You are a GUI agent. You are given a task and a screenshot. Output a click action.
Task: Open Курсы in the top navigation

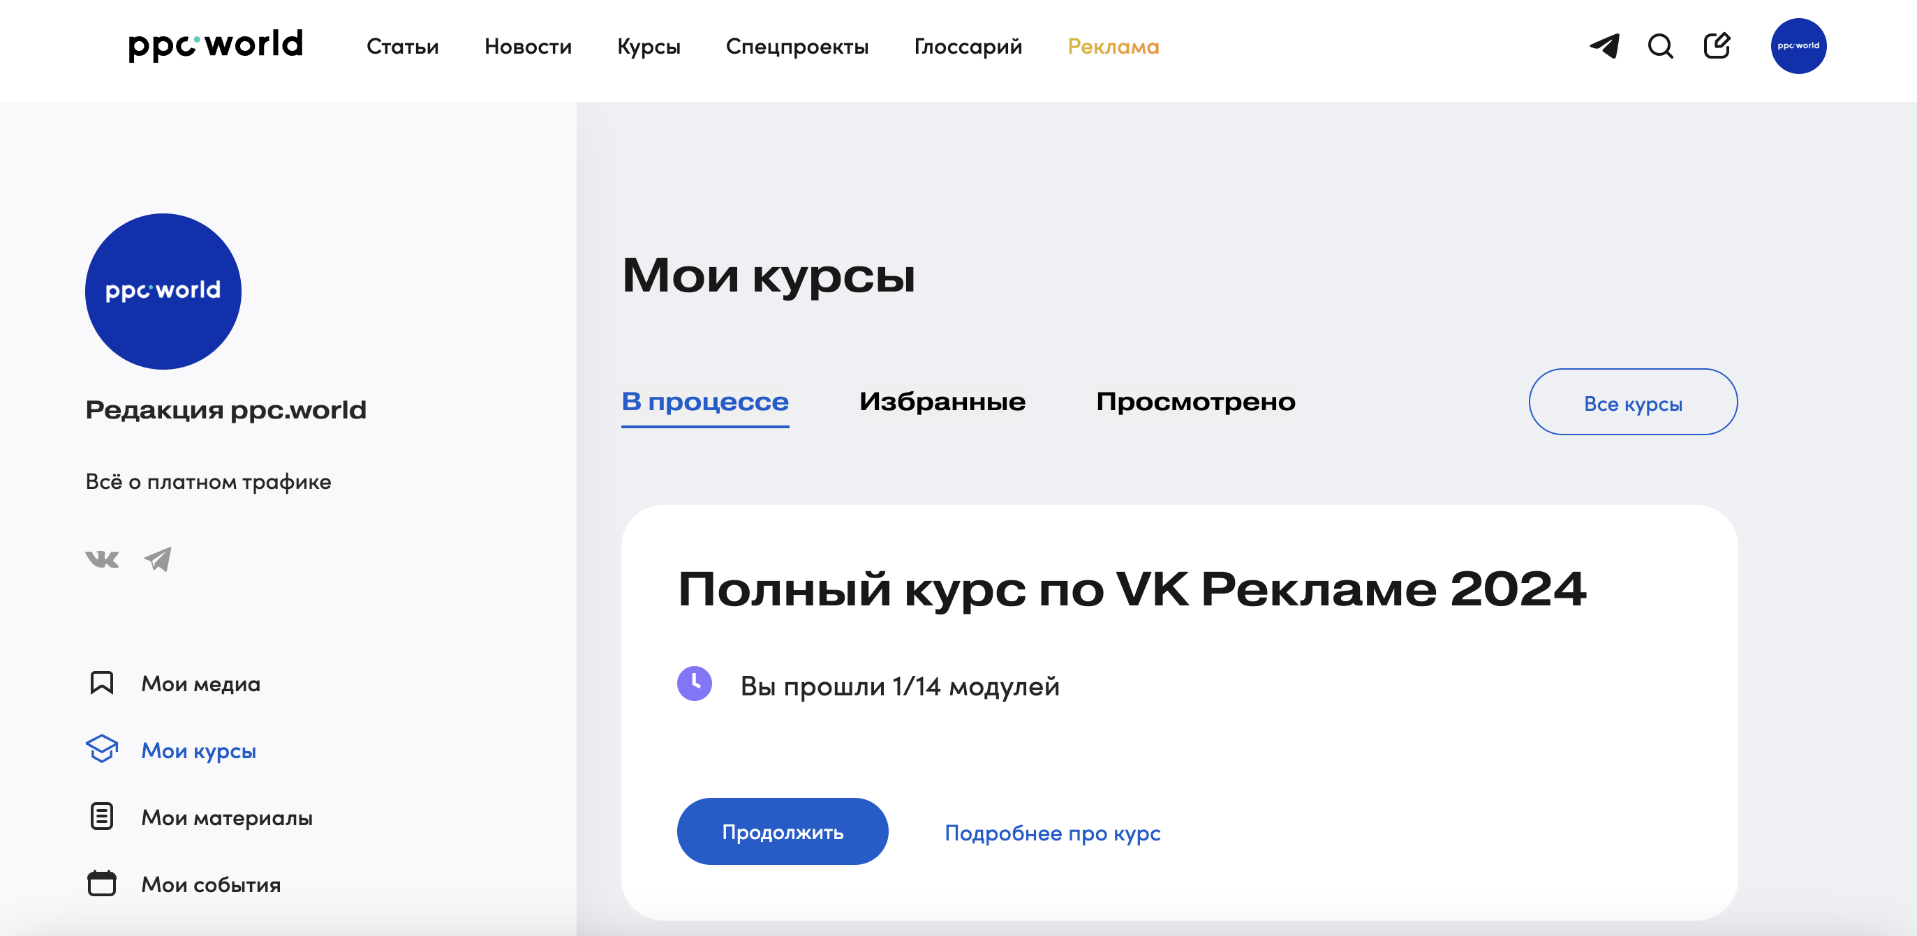click(x=648, y=47)
